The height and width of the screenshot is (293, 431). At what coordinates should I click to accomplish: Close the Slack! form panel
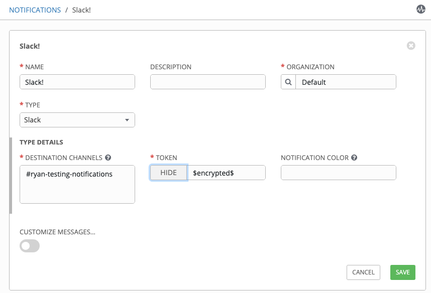click(411, 46)
